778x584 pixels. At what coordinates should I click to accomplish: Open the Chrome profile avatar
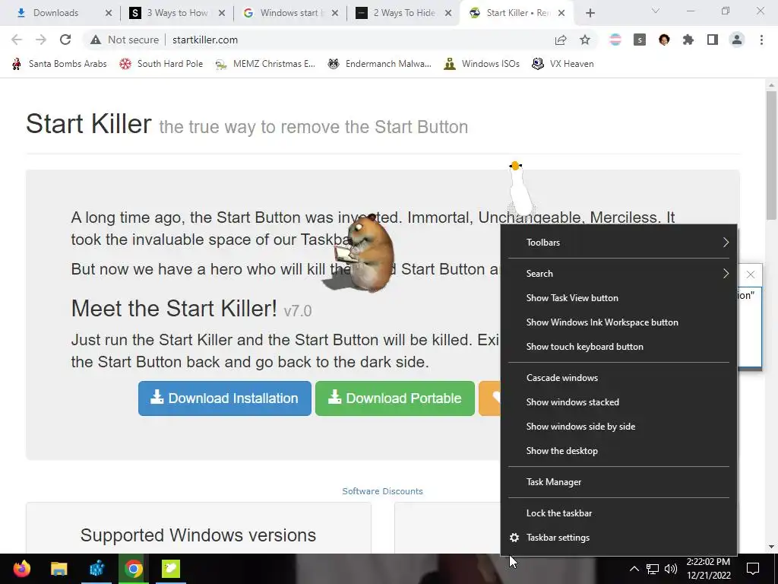click(737, 40)
